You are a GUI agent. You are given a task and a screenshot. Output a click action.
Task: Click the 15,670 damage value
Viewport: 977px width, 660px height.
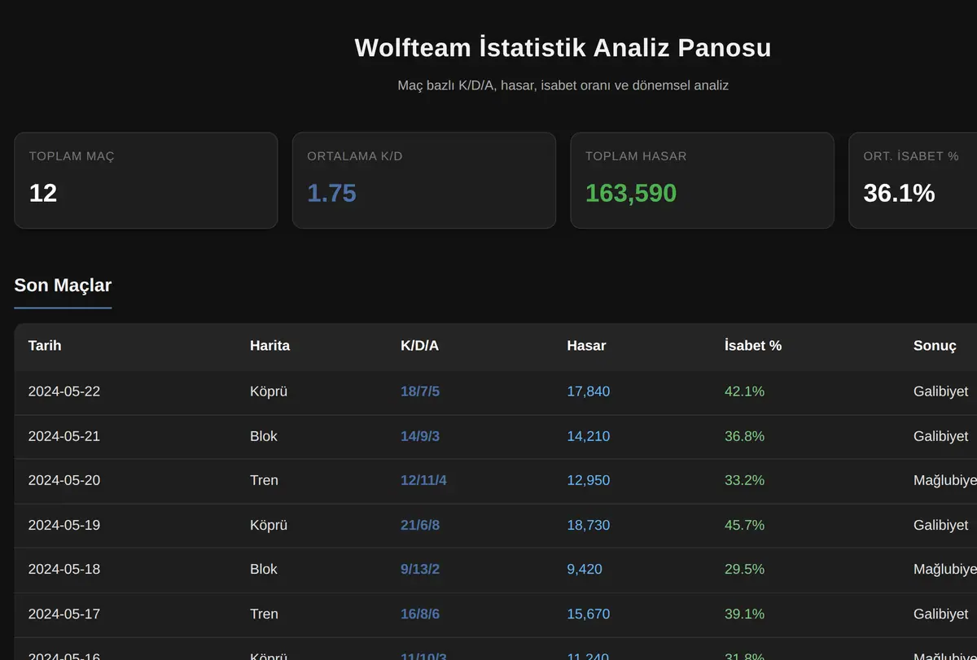[589, 614]
